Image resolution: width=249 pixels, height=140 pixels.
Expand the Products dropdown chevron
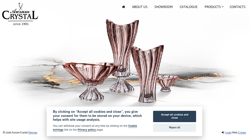[223, 7]
